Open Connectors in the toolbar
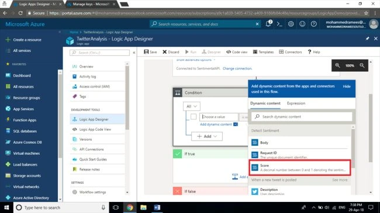 click(291, 52)
